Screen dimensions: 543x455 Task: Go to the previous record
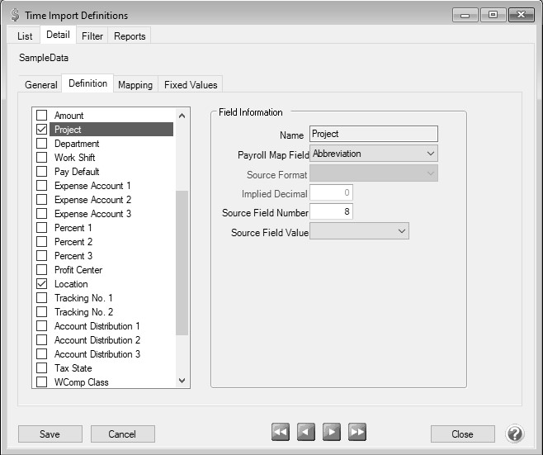coord(306,433)
